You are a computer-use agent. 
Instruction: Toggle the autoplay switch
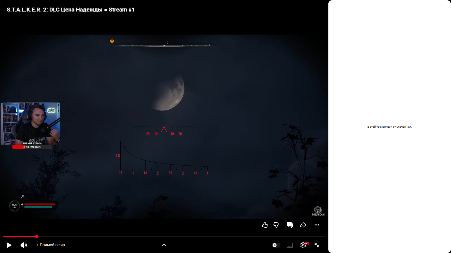pos(276,245)
